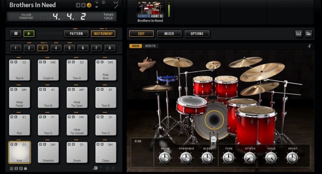Click the kick drum with yellow ring
This screenshot has width=322, height=174.
214,120
